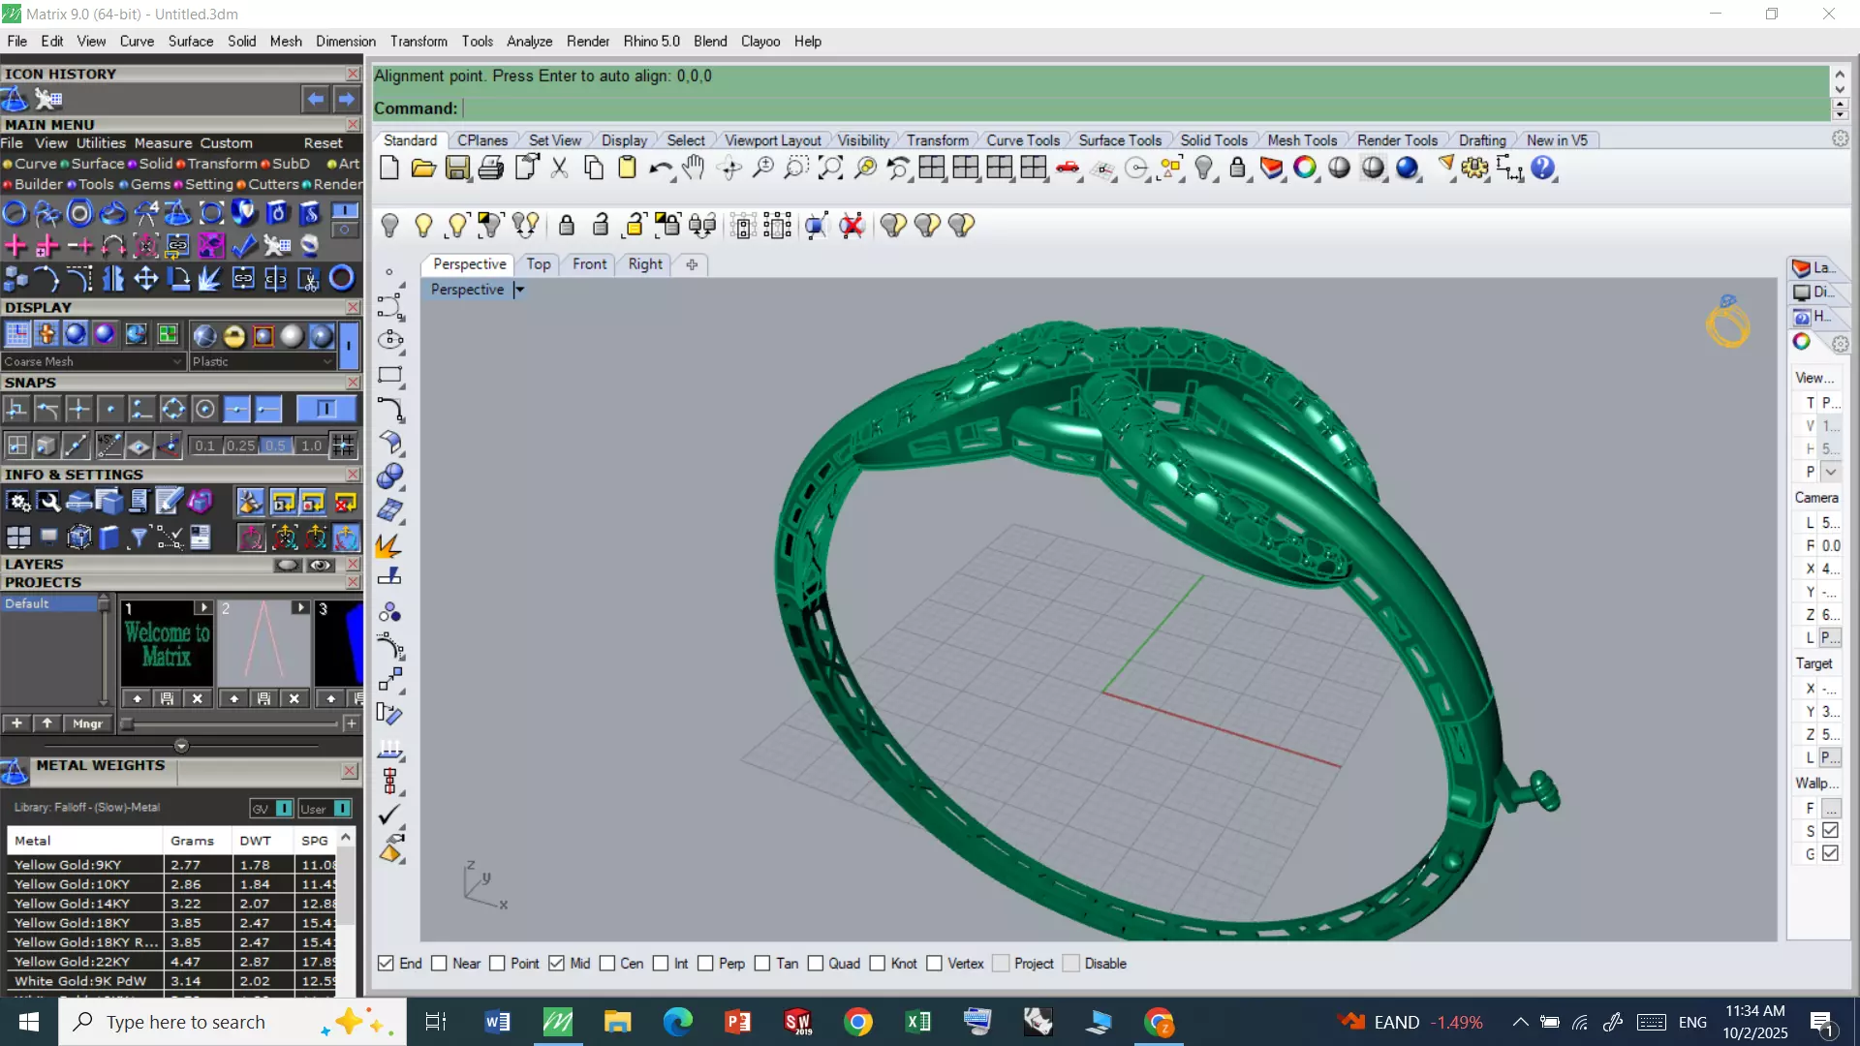The width and height of the screenshot is (1860, 1046).
Task: Open Microsoft Word from the taskbar
Action: tap(497, 1022)
